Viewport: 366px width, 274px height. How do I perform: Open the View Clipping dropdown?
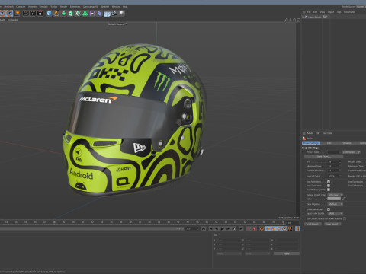click(x=335, y=204)
